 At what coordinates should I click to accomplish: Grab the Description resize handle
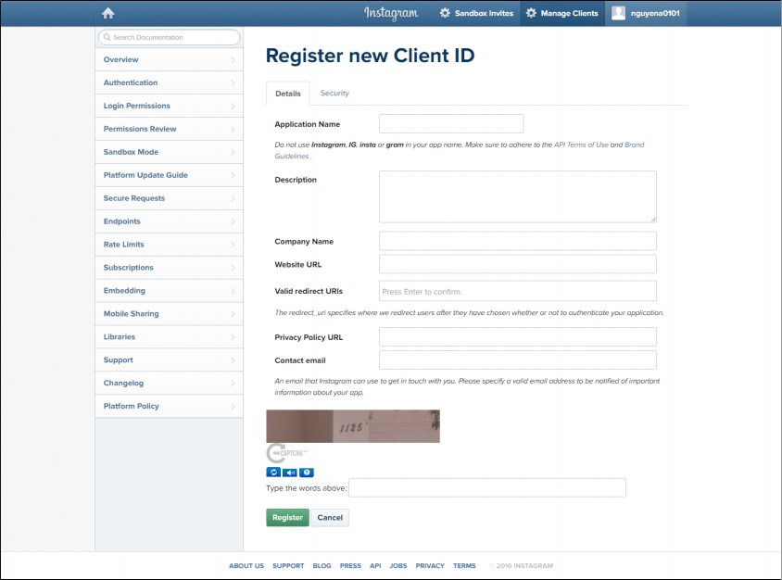tap(653, 219)
